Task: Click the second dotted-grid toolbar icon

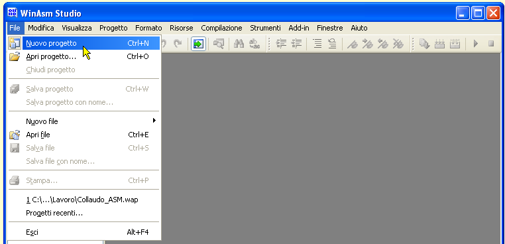Action: 455,44
